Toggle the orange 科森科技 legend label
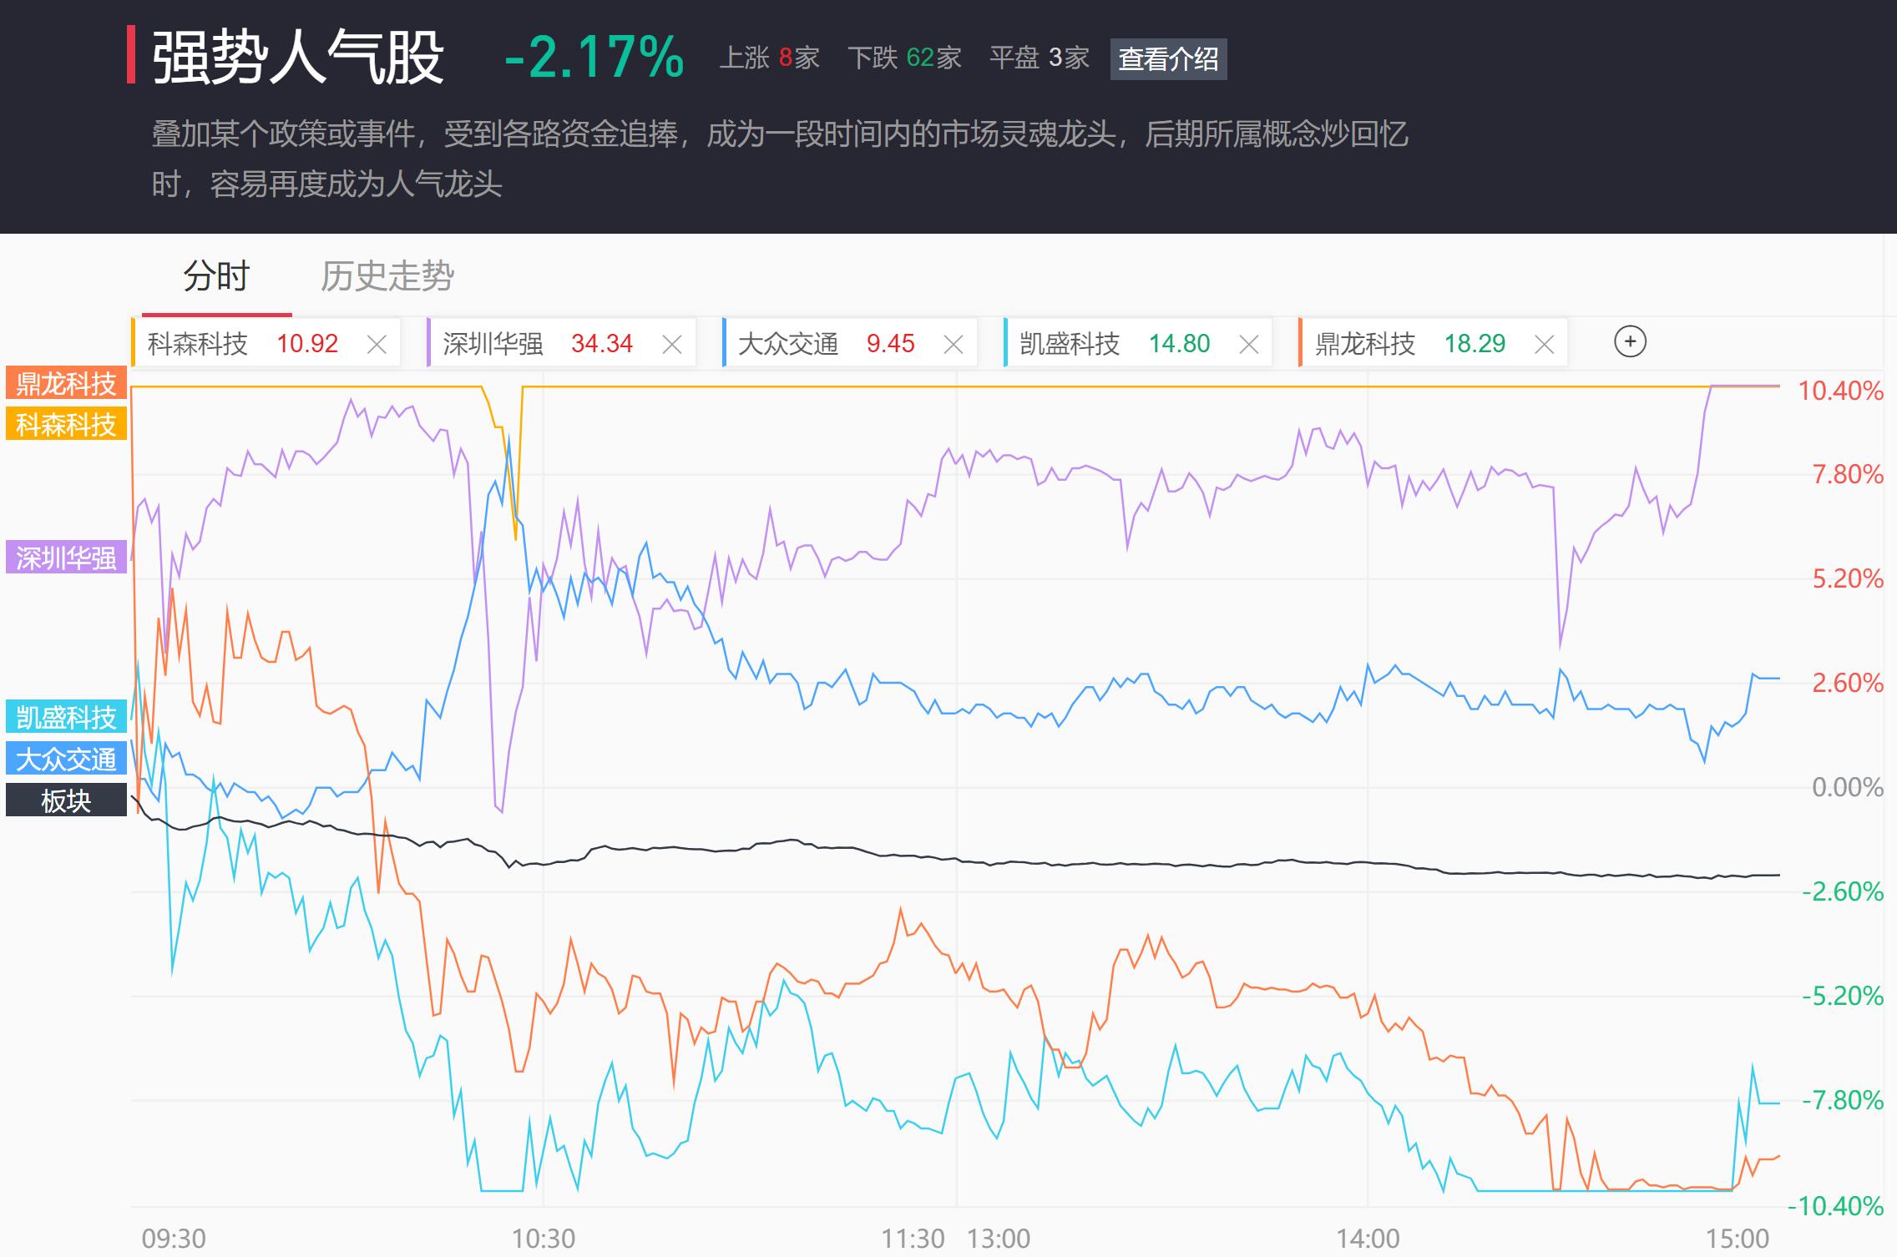 click(x=66, y=425)
